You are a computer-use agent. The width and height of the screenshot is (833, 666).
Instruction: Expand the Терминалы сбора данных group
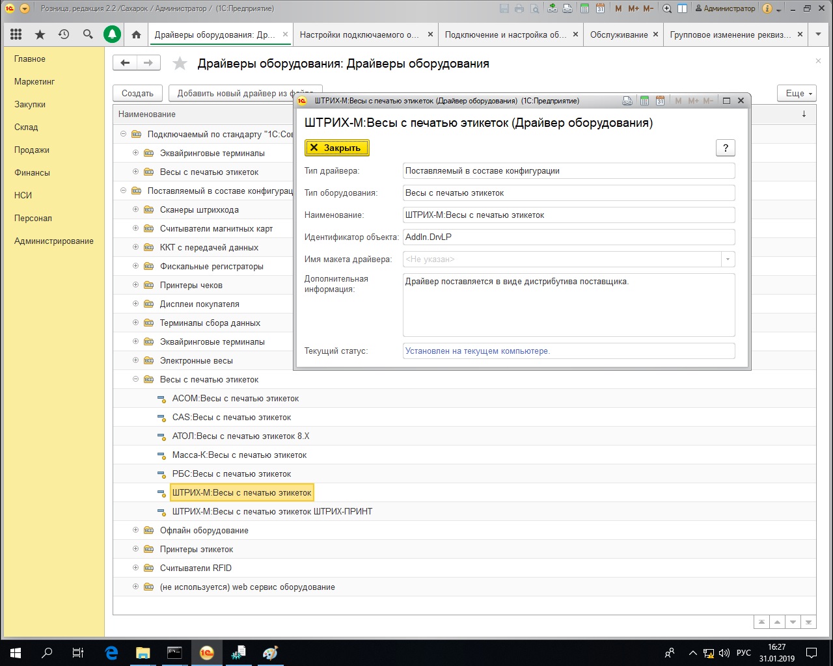135,323
